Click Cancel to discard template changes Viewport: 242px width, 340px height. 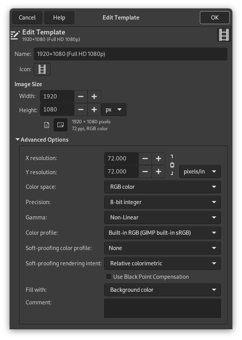tap(27, 17)
